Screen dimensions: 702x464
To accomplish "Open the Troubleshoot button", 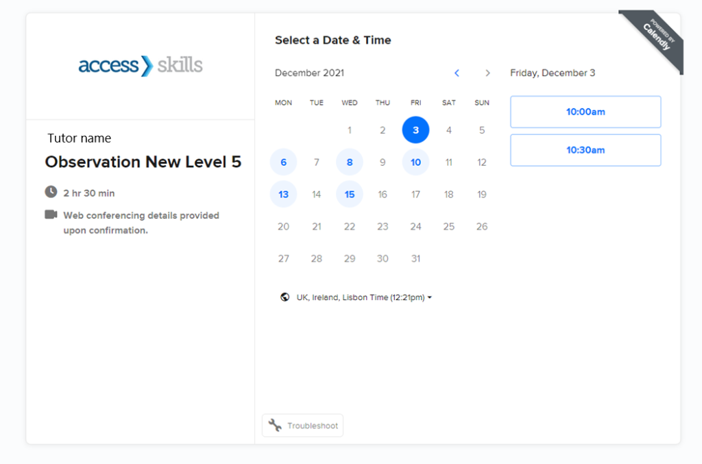I will tap(302, 426).
